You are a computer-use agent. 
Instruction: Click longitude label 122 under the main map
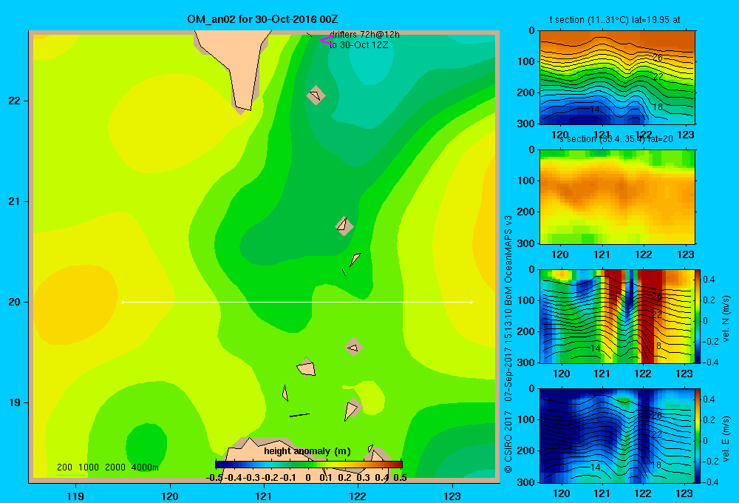click(x=358, y=496)
